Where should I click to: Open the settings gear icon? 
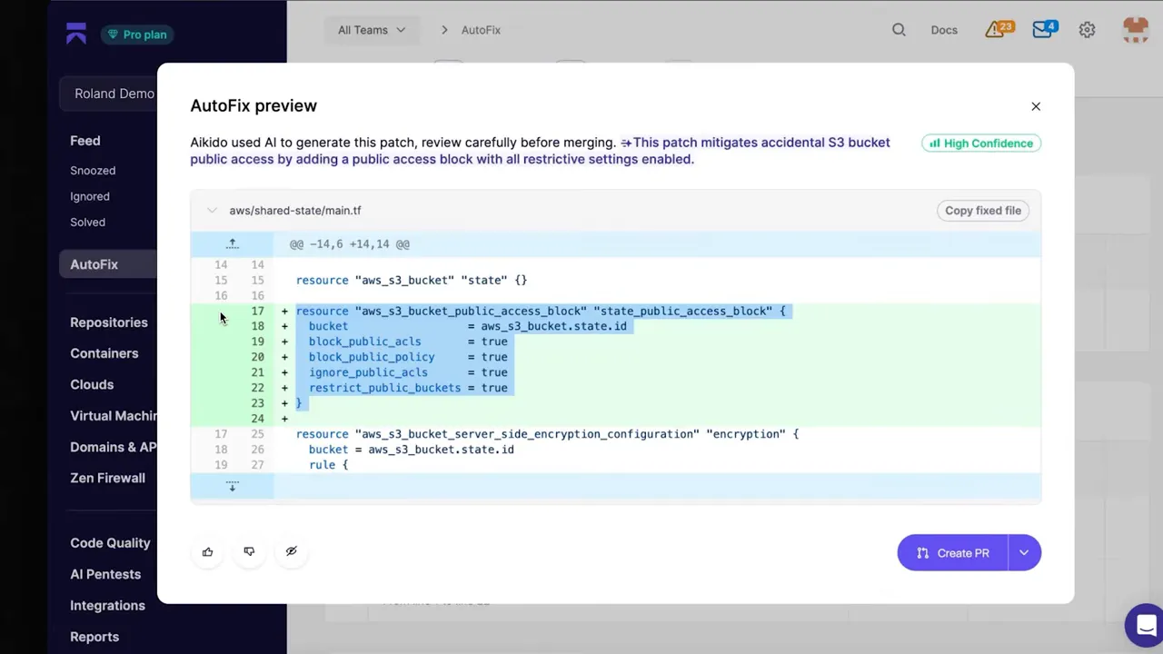[x=1087, y=30]
